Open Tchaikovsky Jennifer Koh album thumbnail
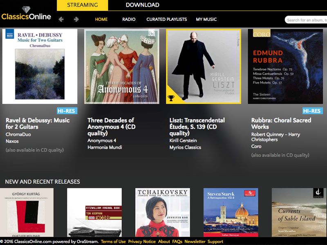The width and height of the screenshot is (327, 245). 163,212
